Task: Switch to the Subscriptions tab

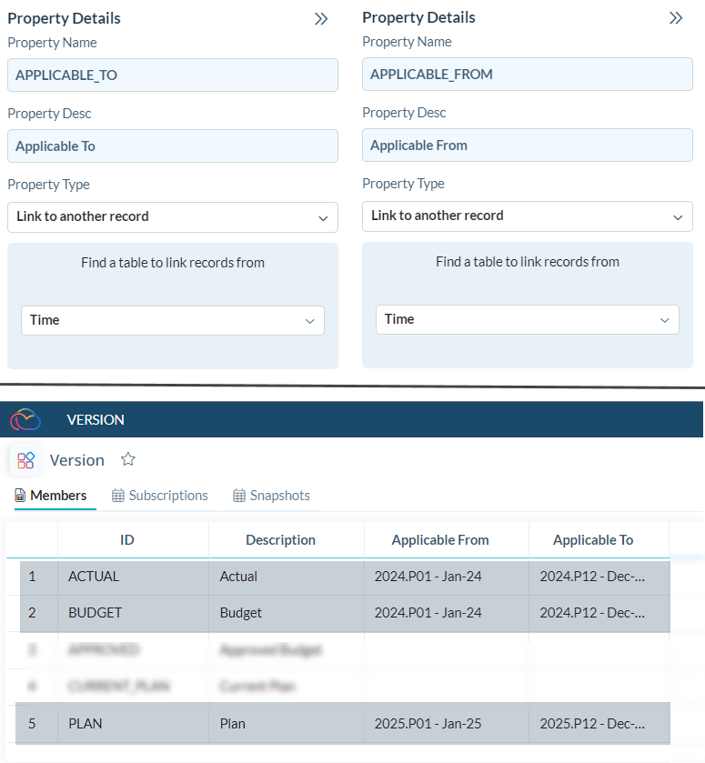Action: 167,496
